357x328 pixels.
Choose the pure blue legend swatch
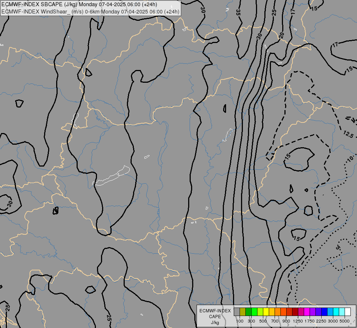[325, 312]
